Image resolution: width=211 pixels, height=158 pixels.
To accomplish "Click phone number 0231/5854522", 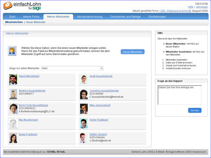I will [x=27, y=108].
